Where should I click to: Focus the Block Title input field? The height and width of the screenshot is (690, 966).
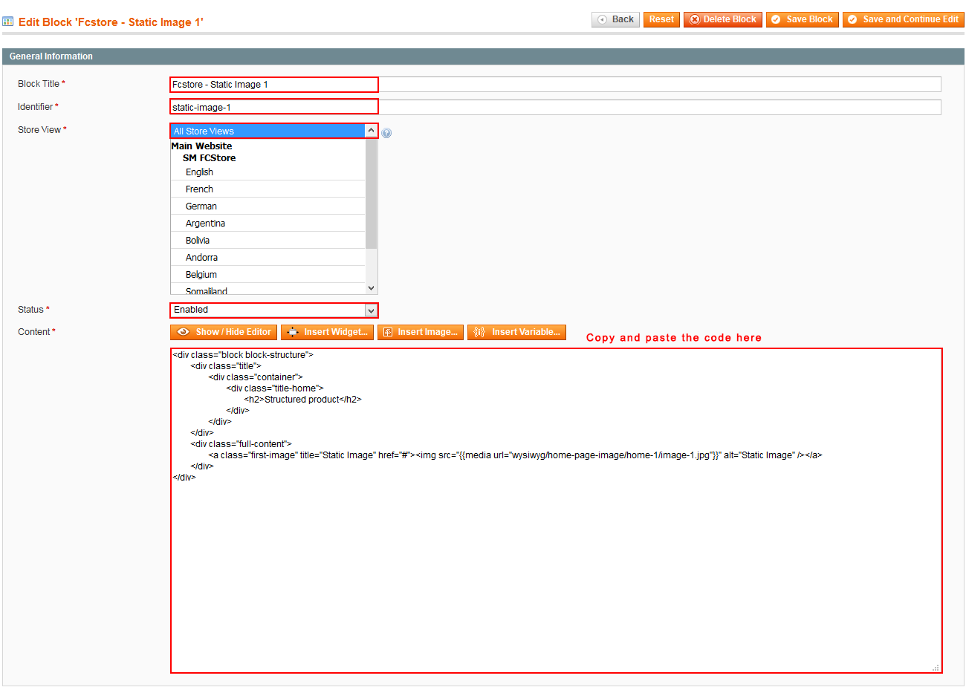556,85
